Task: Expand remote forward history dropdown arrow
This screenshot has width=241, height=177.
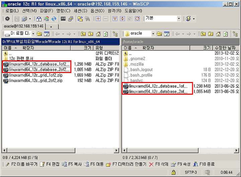Action: click(x=194, y=34)
